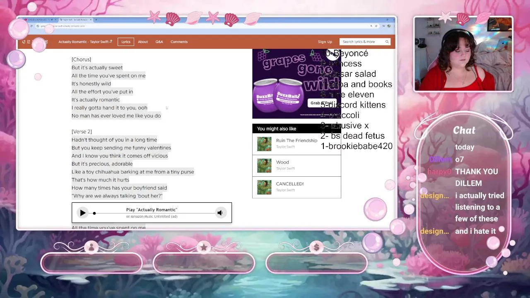Bookmark the page with the star icon
This screenshot has height=298, width=530.
click(x=376, y=26)
